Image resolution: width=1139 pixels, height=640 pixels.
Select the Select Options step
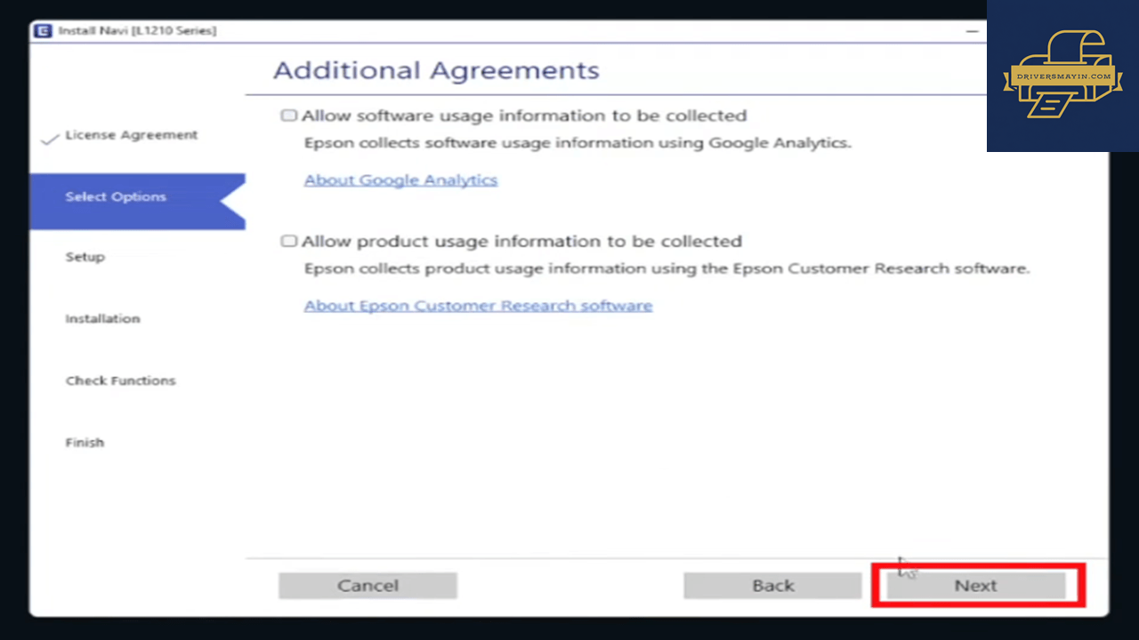coord(137,201)
